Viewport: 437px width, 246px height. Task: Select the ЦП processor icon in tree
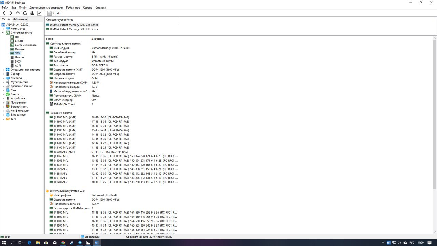click(12, 37)
